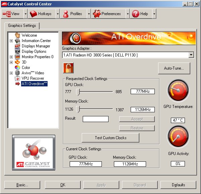This screenshot has height=194, width=201.
Task: Click the current GPU Clock 777MHz readout
Action: point(86,164)
